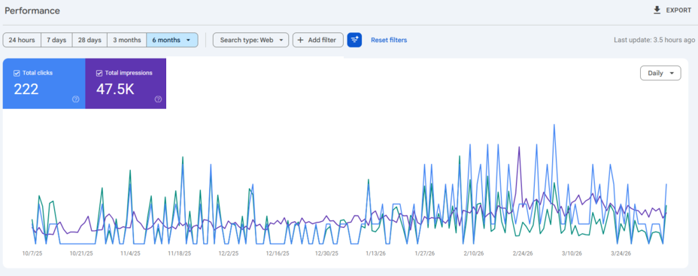Select the 3 months date range
This screenshot has height=276, width=698.
[x=127, y=40]
